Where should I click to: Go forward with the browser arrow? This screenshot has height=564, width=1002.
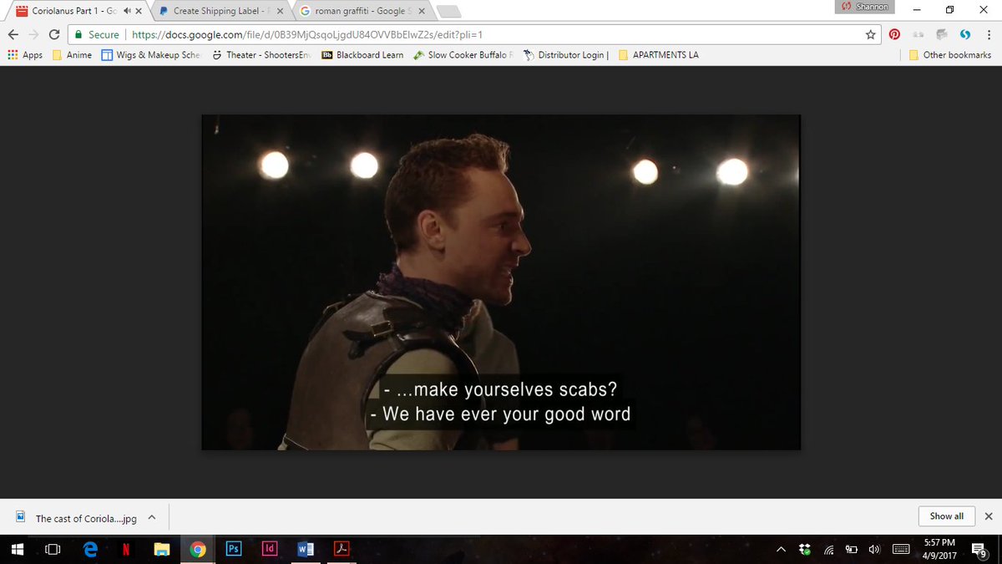coord(33,34)
